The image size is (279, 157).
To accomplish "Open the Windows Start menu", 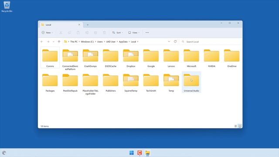I will [x=132, y=153].
